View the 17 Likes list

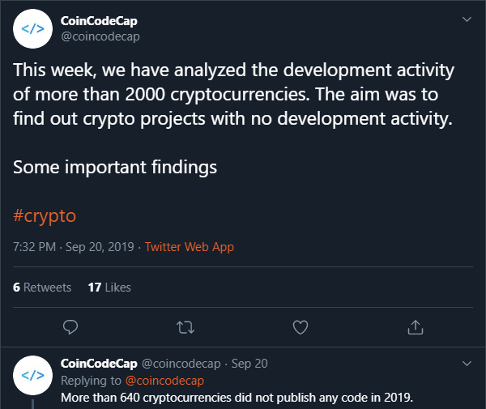click(x=109, y=288)
